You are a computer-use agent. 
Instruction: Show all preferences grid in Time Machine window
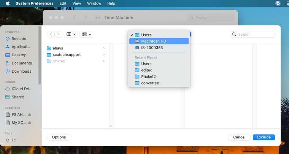pos(97,17)
